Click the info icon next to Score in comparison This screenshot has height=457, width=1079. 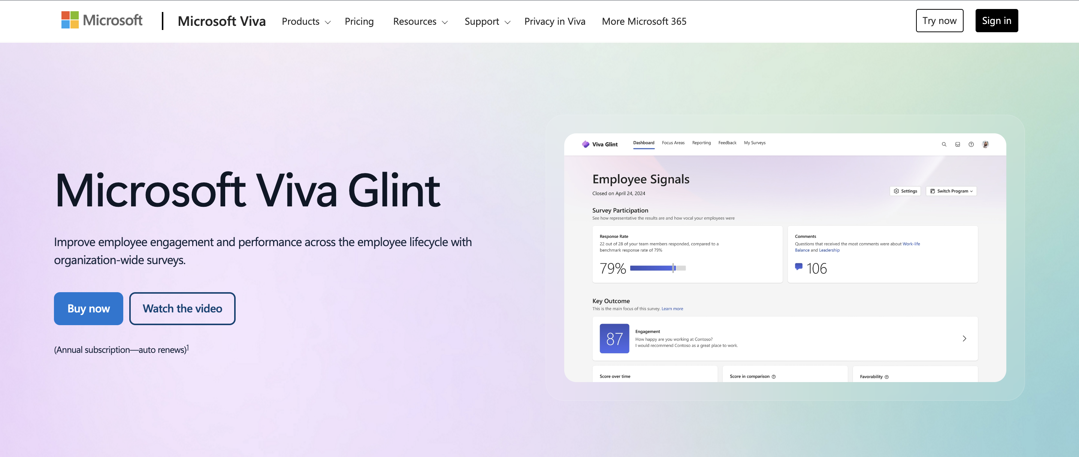[x=774, y=376]
